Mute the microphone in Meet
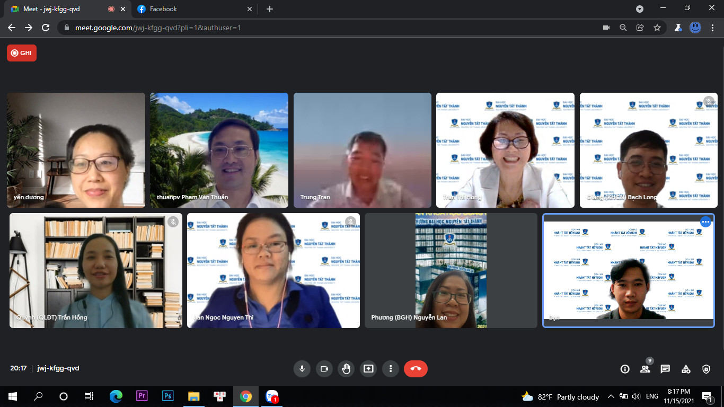This screenshot has width=724, height=407. (x=302, y=369)
